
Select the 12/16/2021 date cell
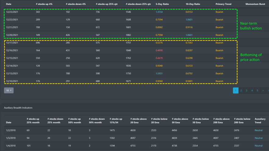(x=12, y=50)
